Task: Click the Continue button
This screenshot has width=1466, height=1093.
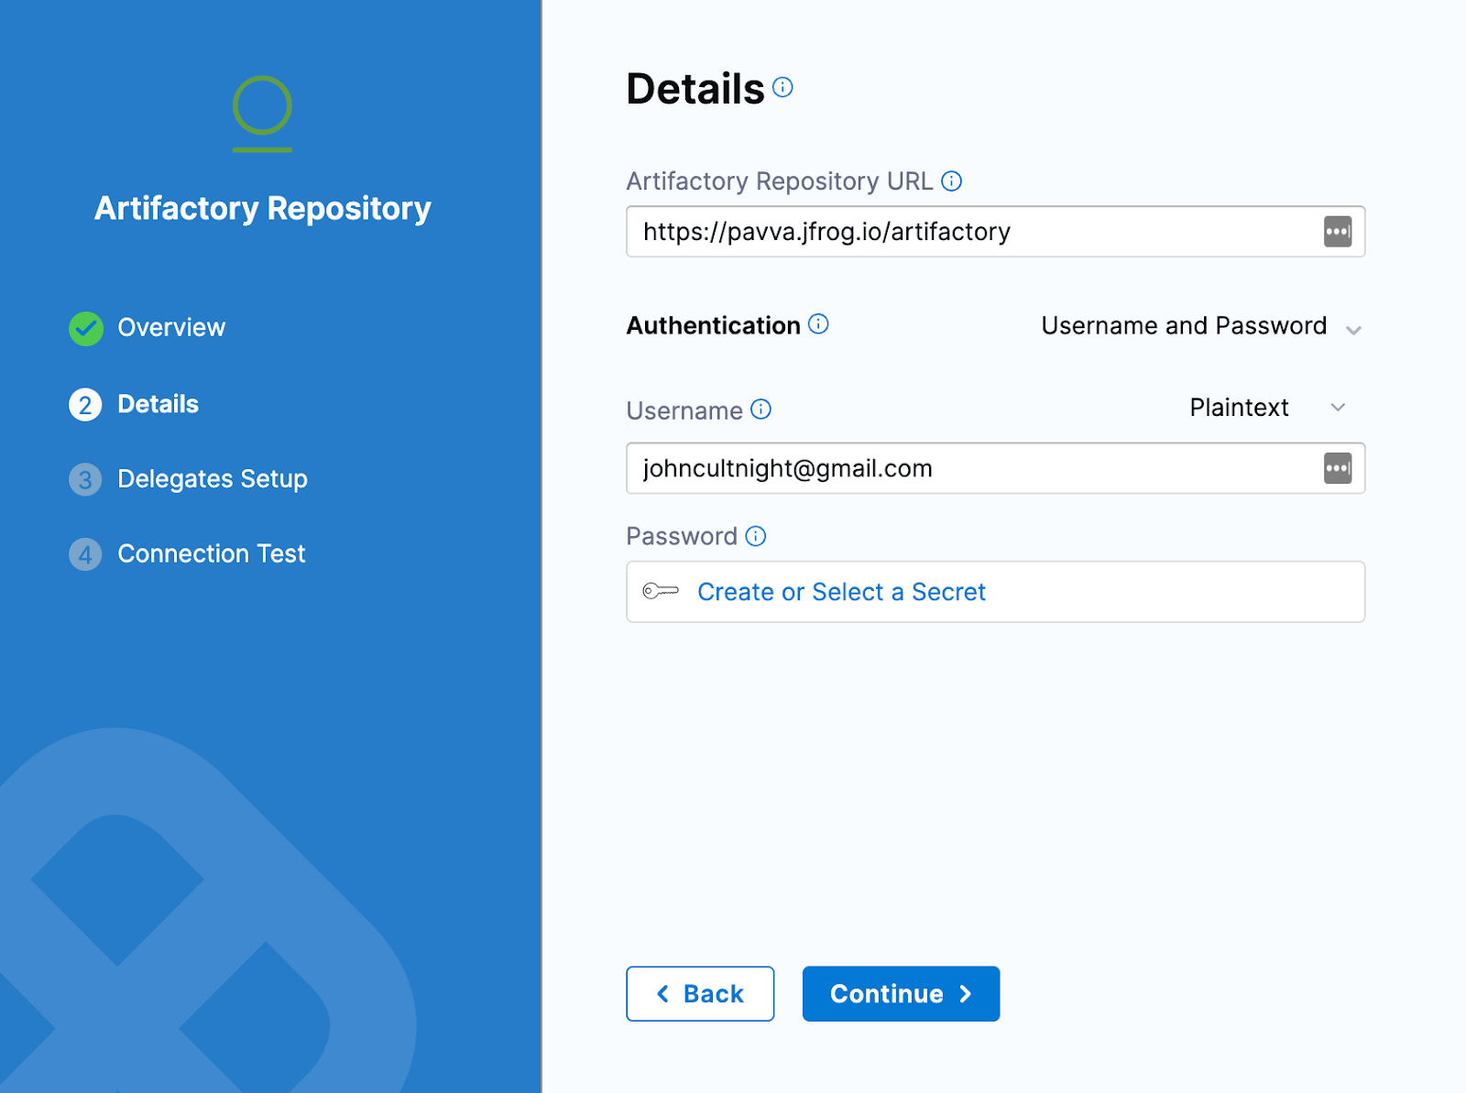Action: tap(901, 994)
